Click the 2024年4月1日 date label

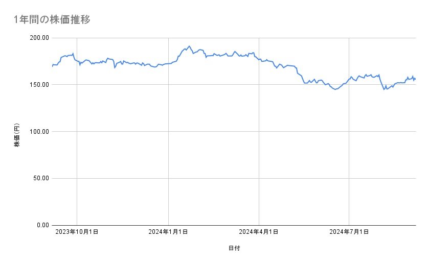259,232
